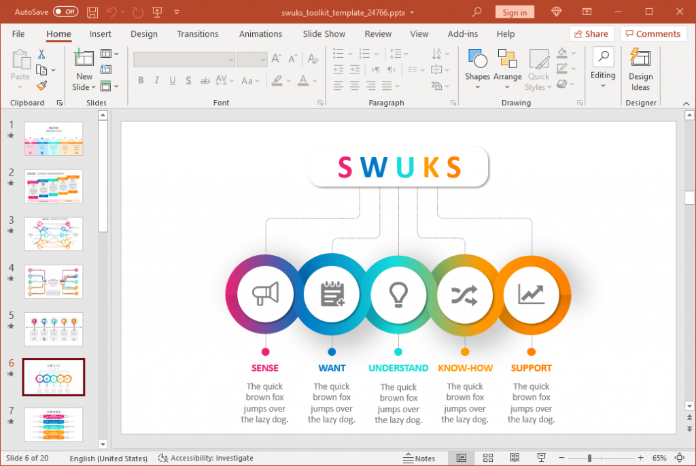
Task: Expand the Paste options arrow
Action: pyautogui.click(x=20, y=86)
